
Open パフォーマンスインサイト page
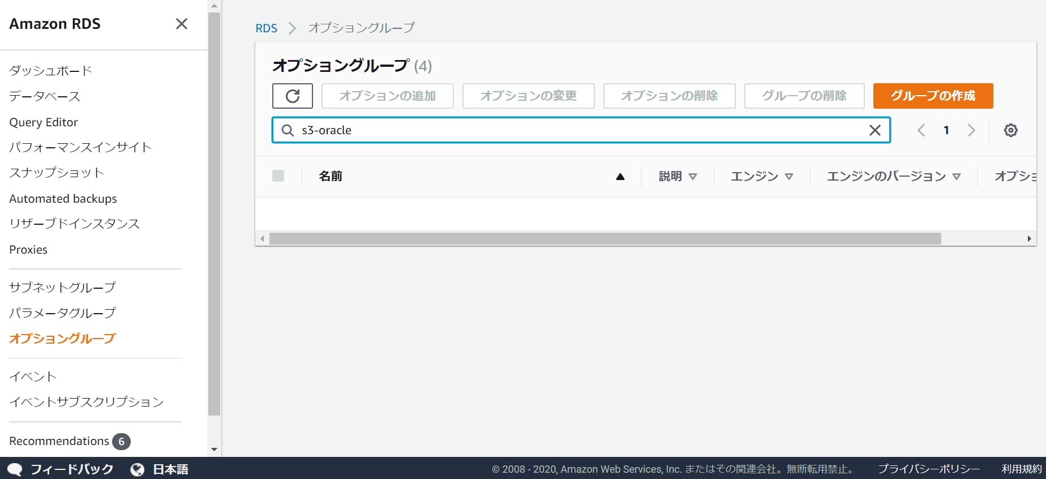(x=80, y=147)
